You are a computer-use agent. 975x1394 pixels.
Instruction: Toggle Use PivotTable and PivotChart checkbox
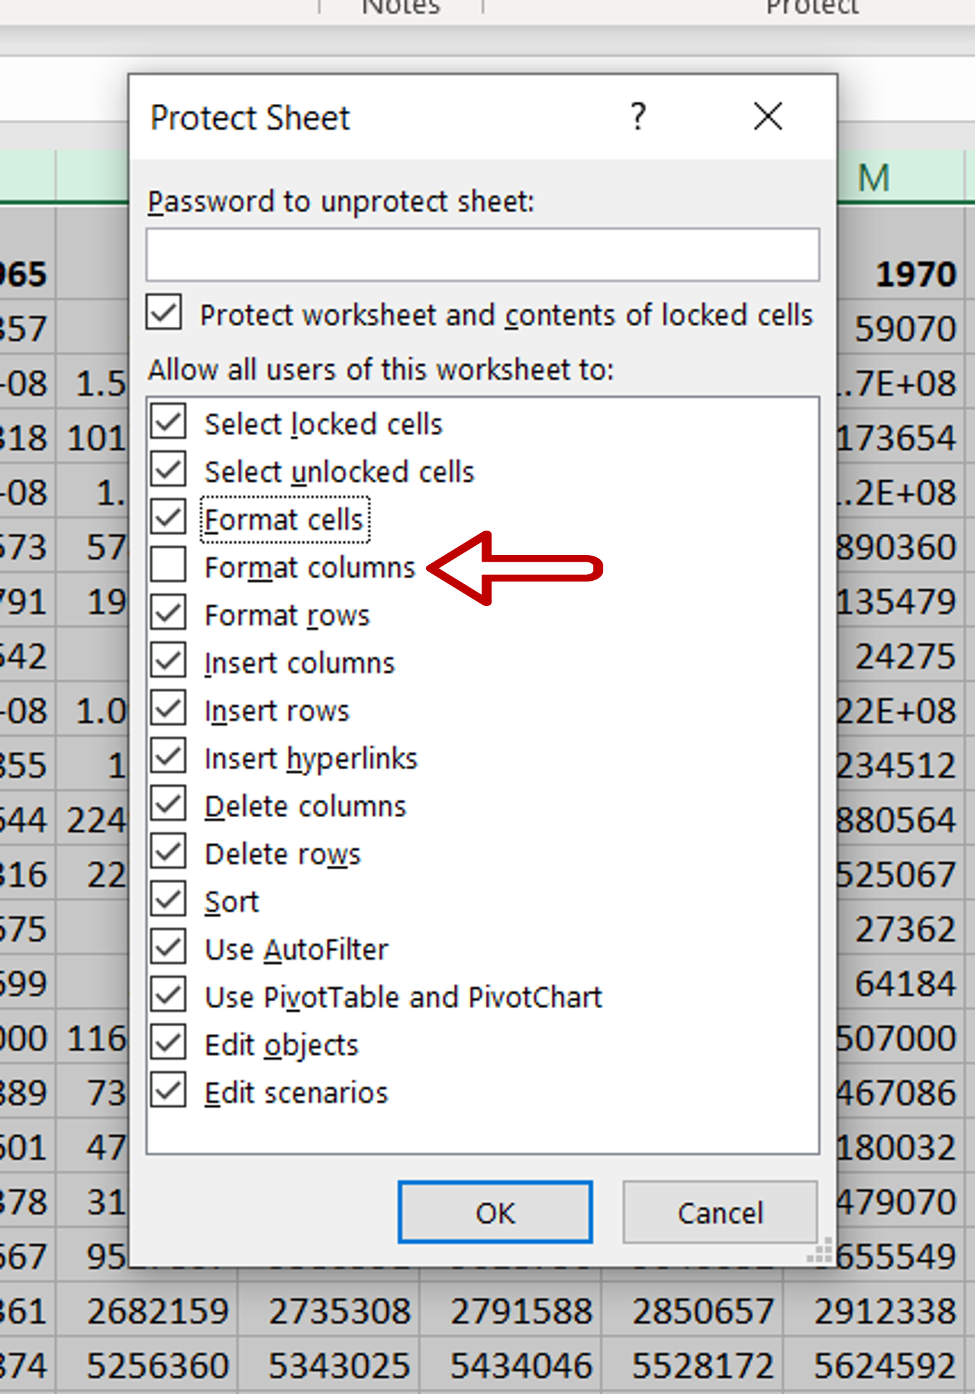coord(169,996)
